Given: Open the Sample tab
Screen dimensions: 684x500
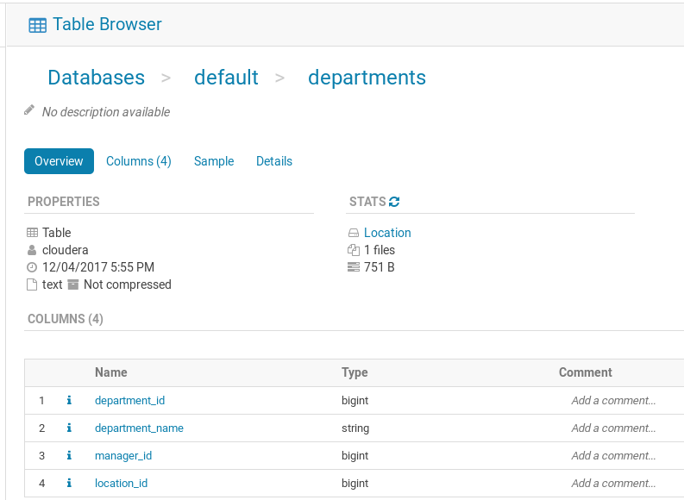Looking at the screenshot, I should (214, 161).
